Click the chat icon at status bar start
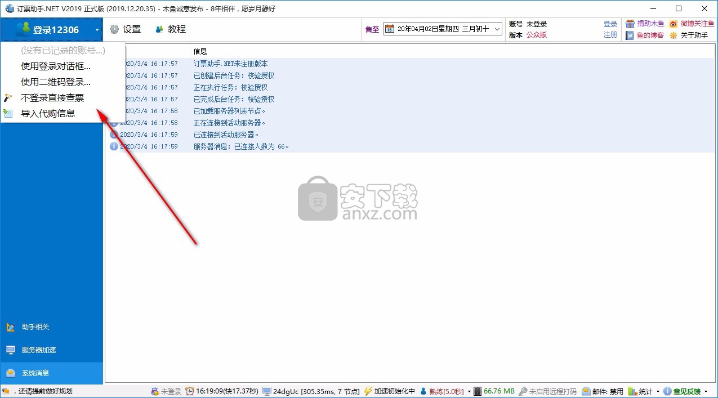 (x=6, y=391)
